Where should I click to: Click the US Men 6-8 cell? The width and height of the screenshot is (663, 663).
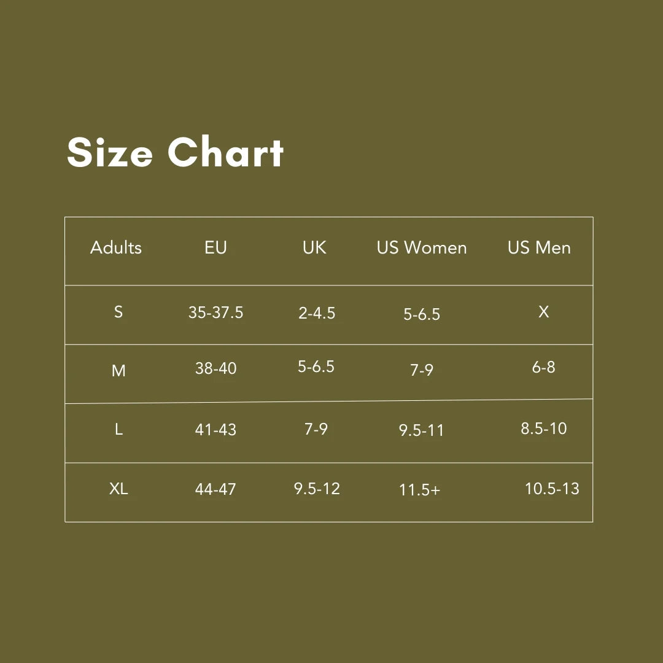click(x=543, y=367)
